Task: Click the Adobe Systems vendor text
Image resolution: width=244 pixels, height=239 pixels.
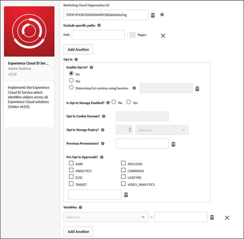Action: pos(20,69)
